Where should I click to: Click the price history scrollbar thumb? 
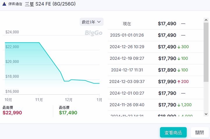[x=206, y=52]
